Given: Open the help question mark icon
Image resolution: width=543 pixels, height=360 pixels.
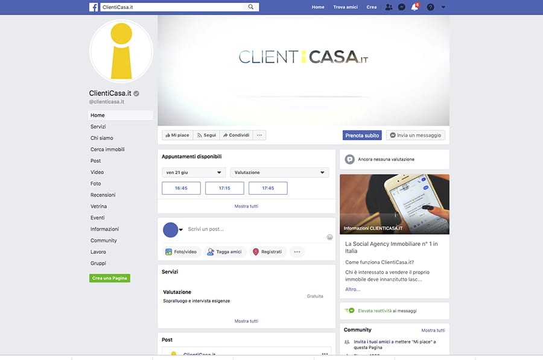Looking at the screenshot, I should point(430,7).
